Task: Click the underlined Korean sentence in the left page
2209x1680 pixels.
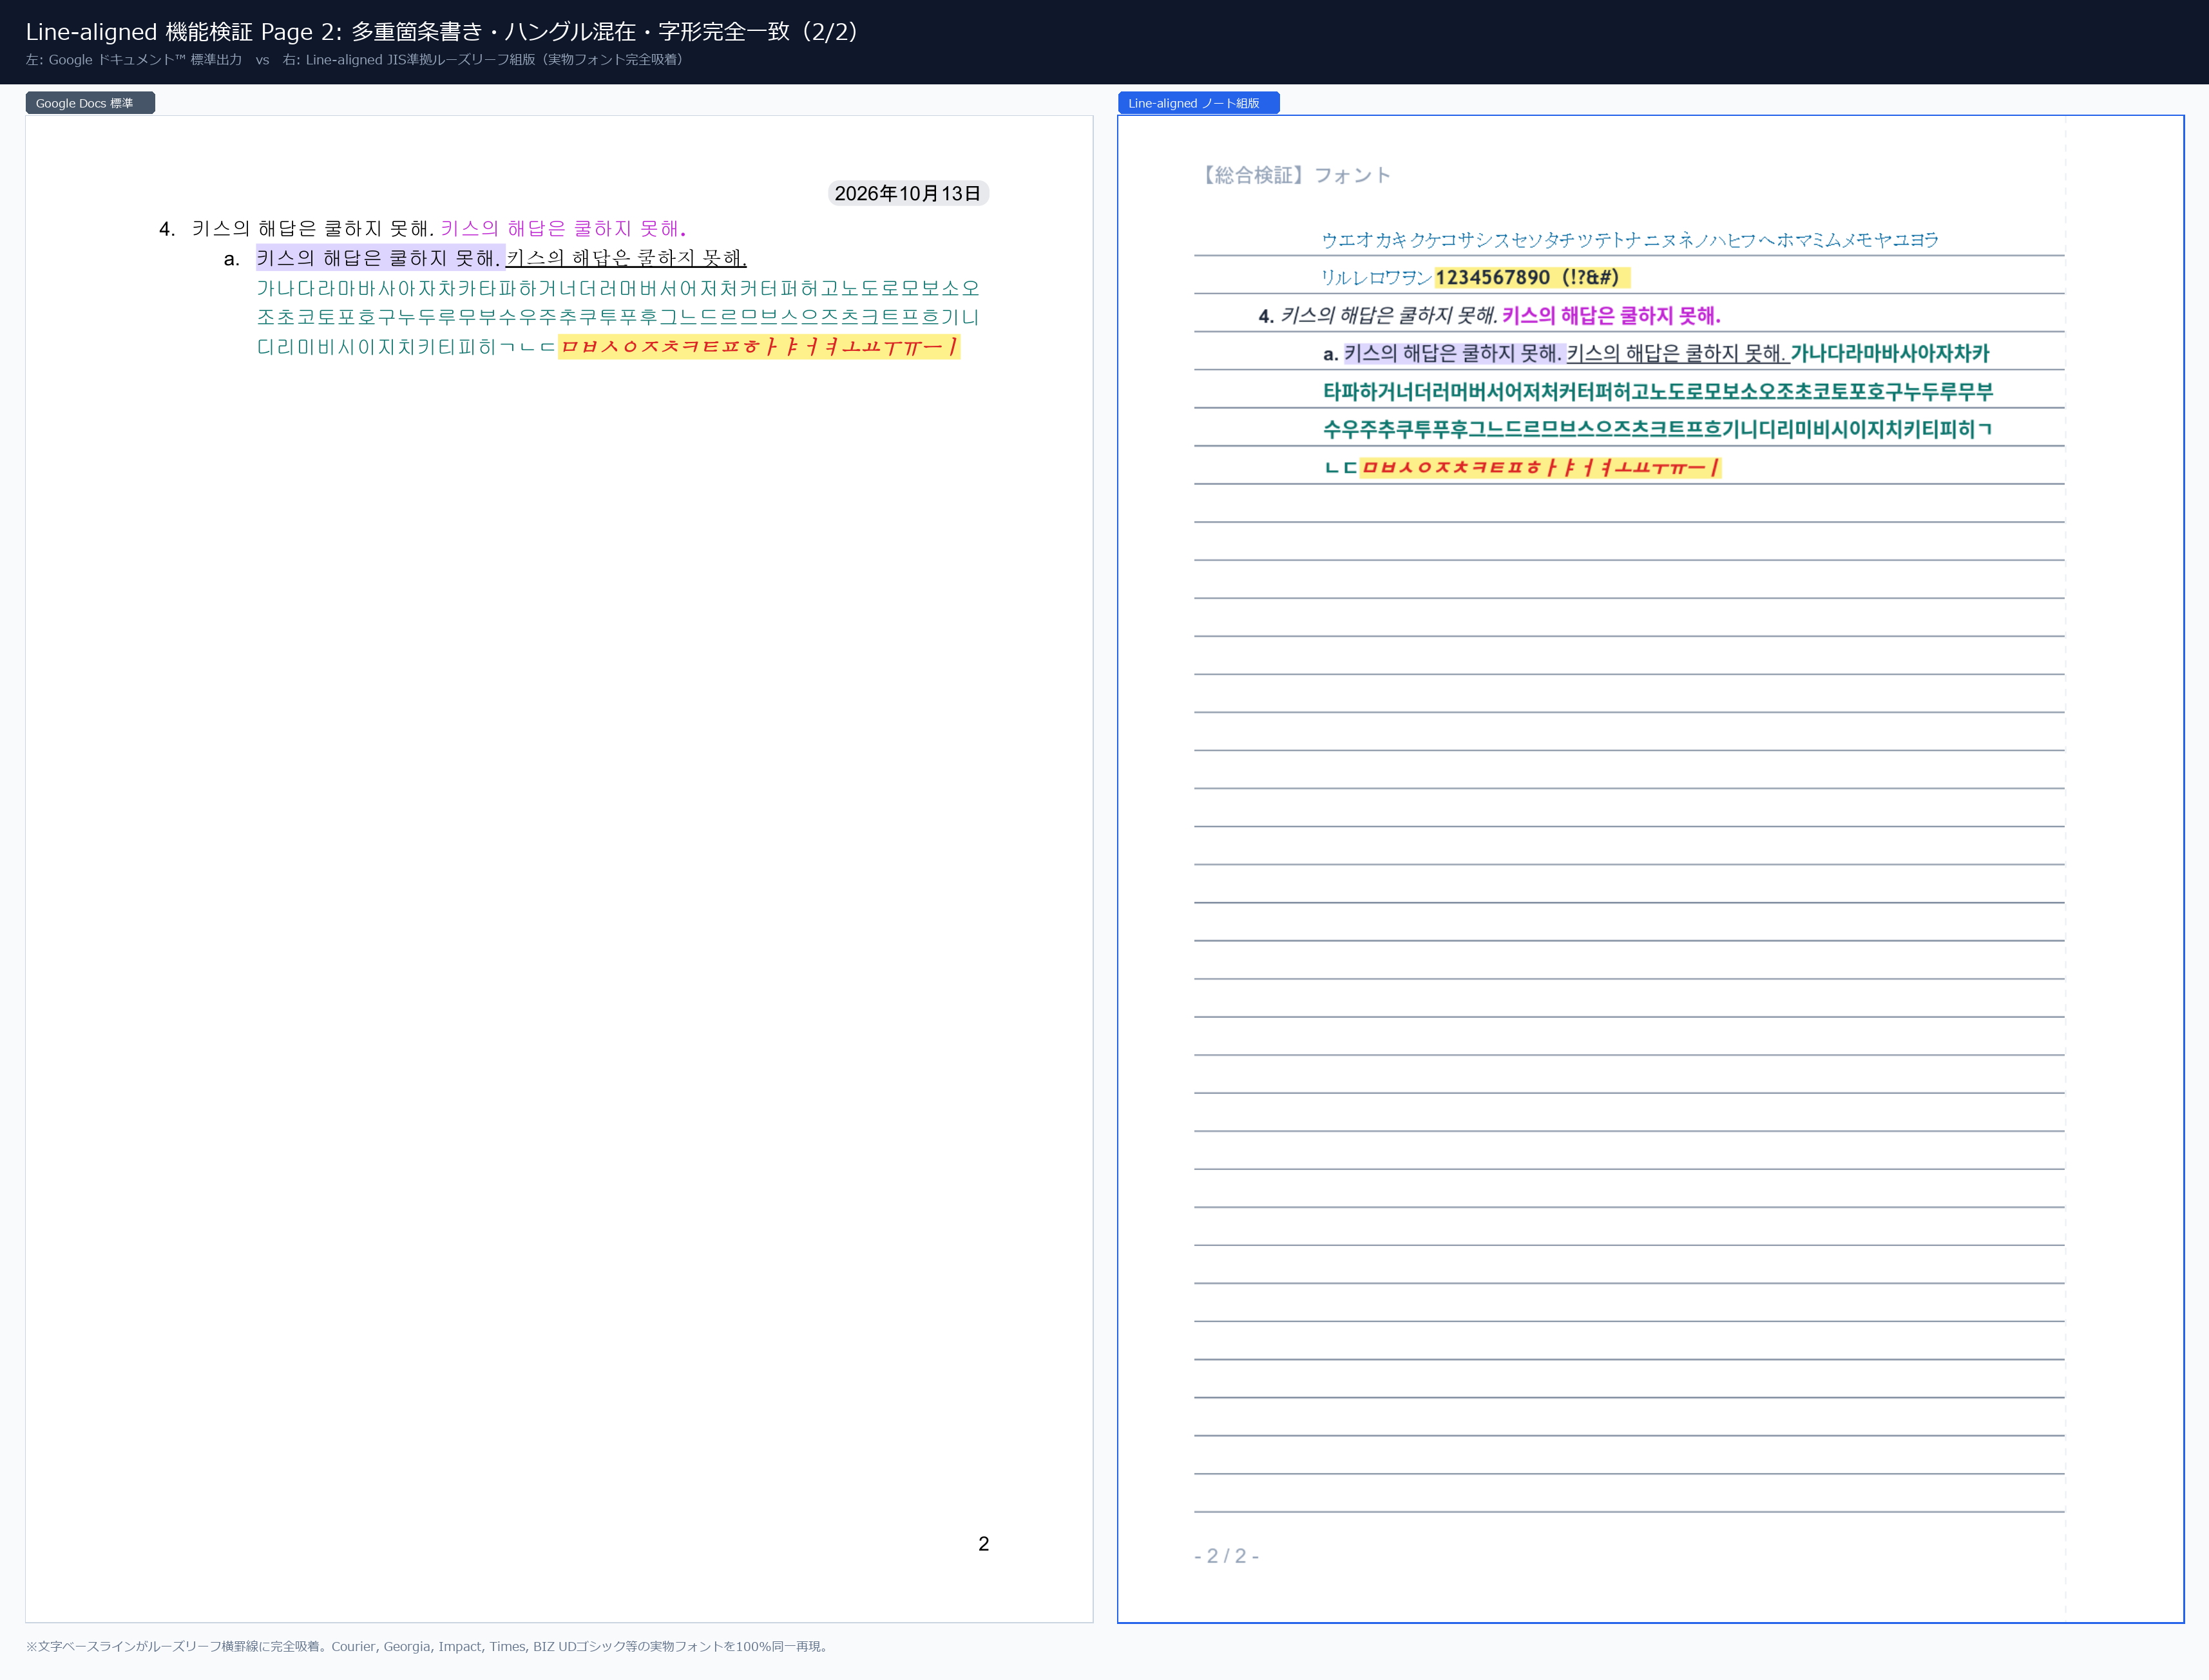Action: click(626, 258)
